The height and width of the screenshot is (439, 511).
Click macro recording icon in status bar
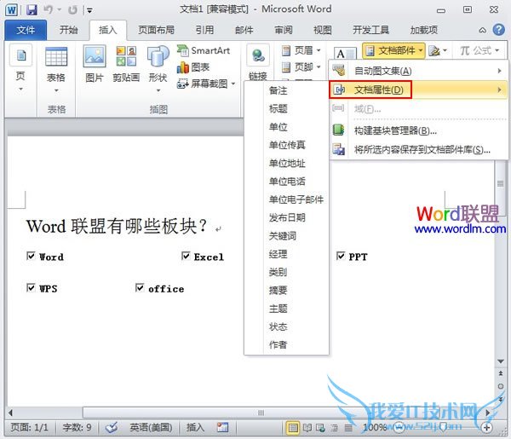click(222, 427)
